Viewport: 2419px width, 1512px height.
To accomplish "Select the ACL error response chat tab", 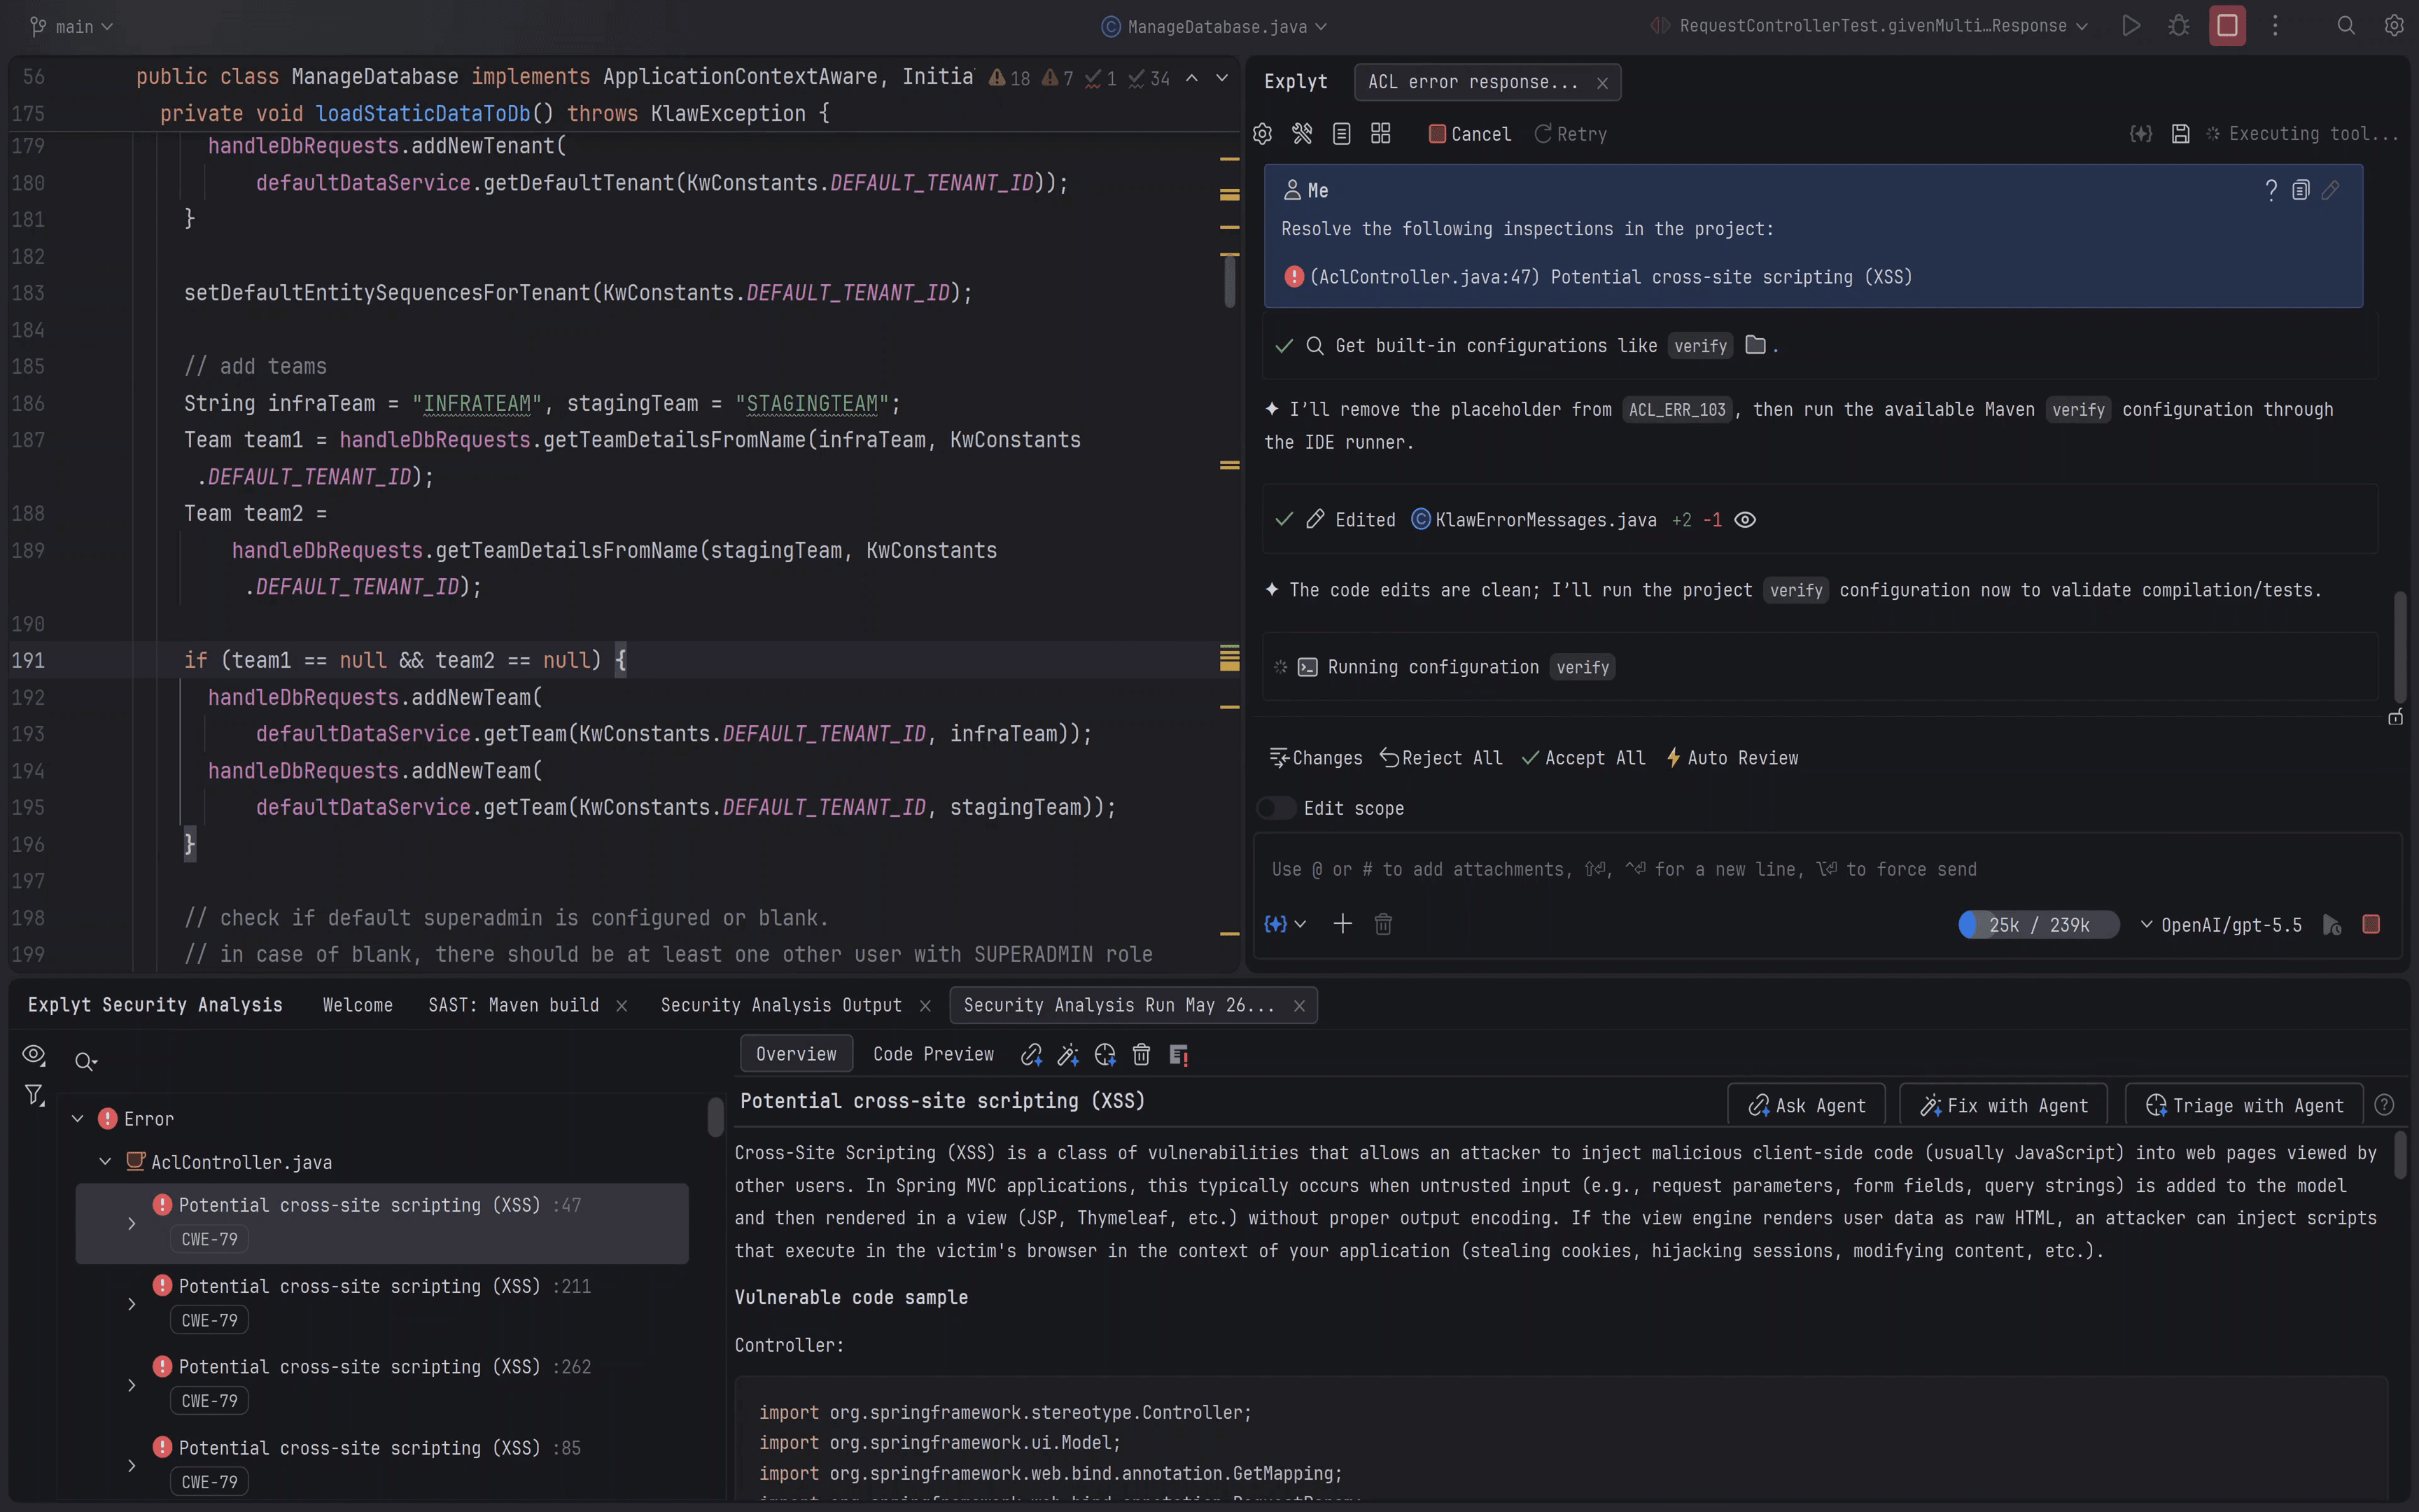I will point(1473,82).
